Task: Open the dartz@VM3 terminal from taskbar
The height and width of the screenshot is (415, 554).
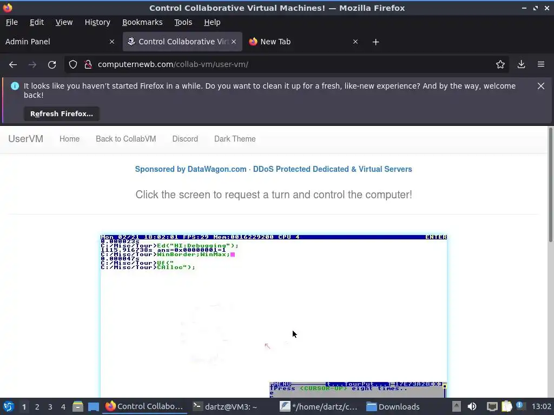Action: [225, 406]
